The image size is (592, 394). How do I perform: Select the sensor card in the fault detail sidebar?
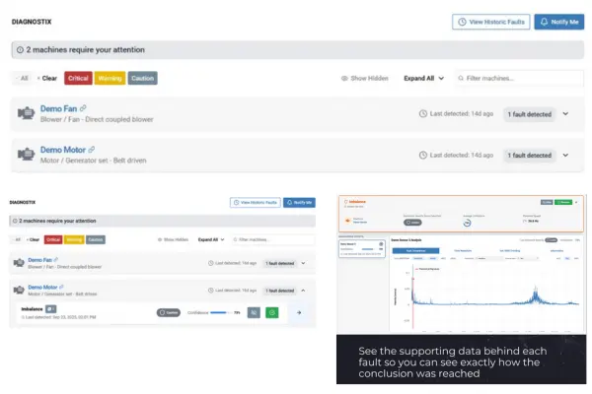pos(362,249)
